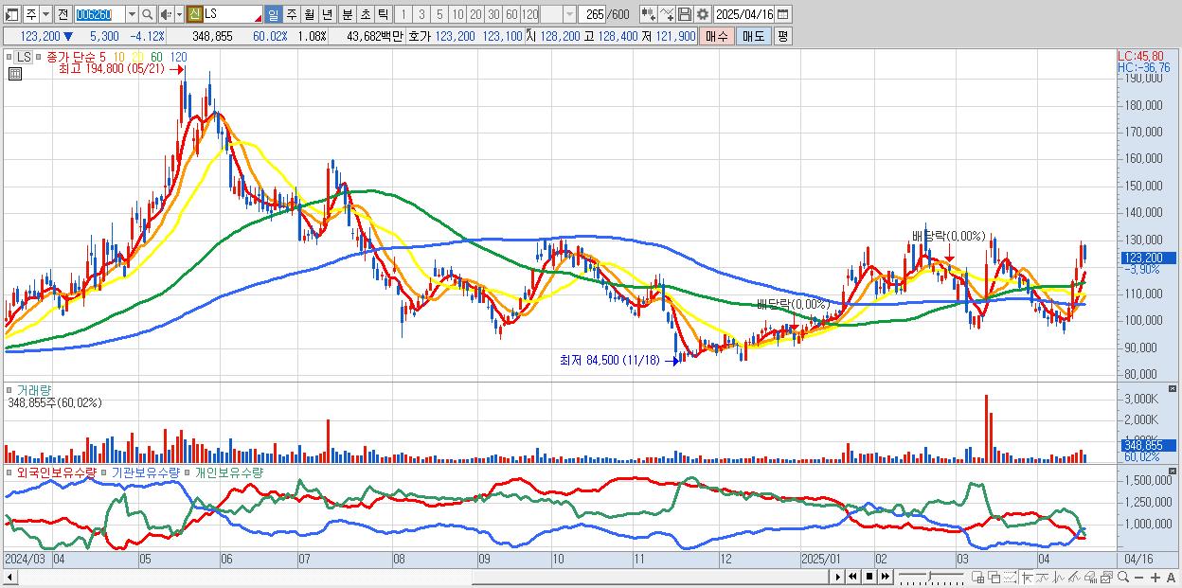This screenshot has width=1182, height=588.
Task: Click the window with grid icon
Action: (977, 577)
